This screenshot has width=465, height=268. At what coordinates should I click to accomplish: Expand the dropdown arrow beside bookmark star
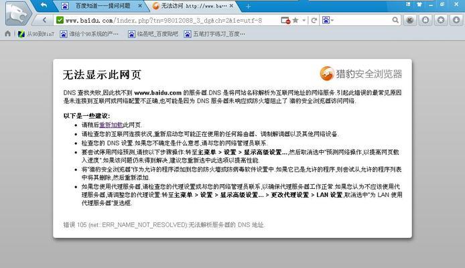304,20
